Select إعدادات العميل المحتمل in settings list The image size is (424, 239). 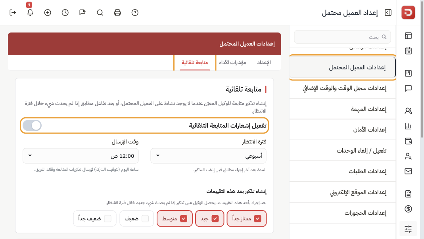342,67
